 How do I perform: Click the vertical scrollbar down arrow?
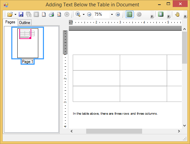(x=184, y=126)
